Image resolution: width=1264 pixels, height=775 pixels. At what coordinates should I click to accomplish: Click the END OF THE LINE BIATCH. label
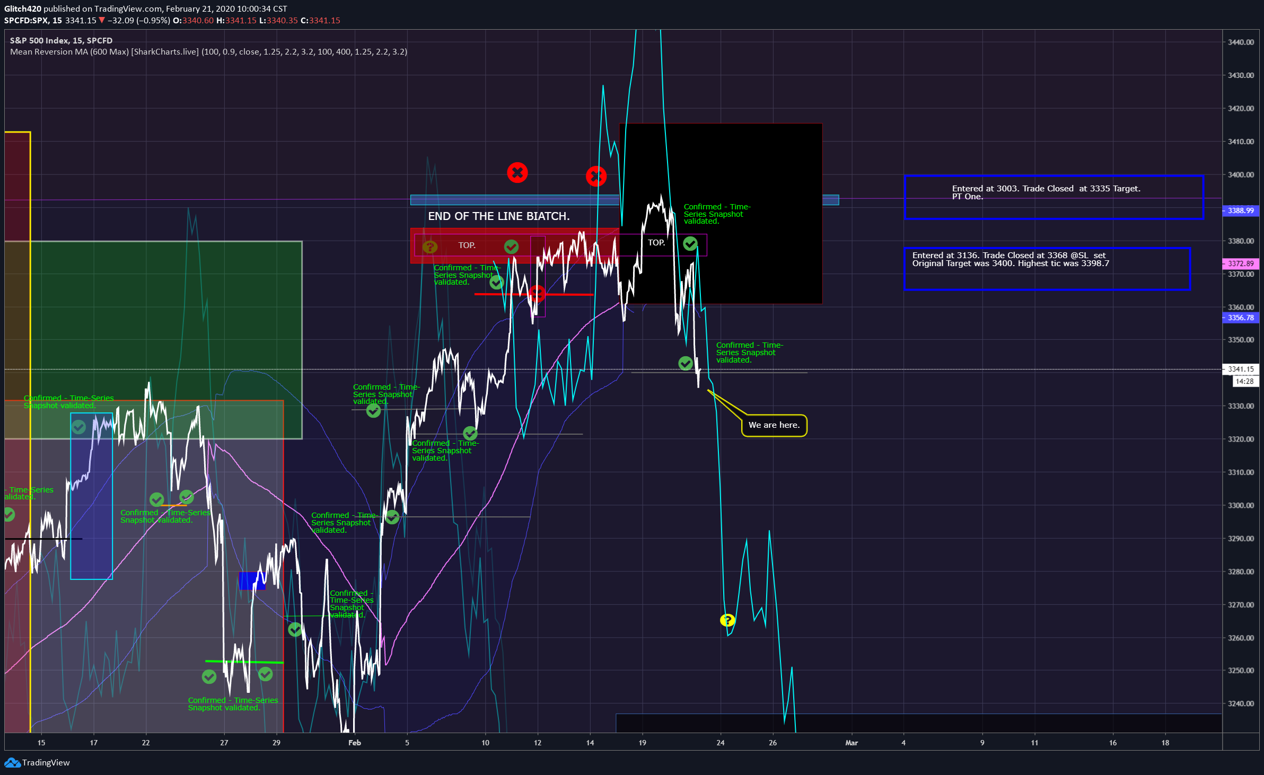[499, 216]
